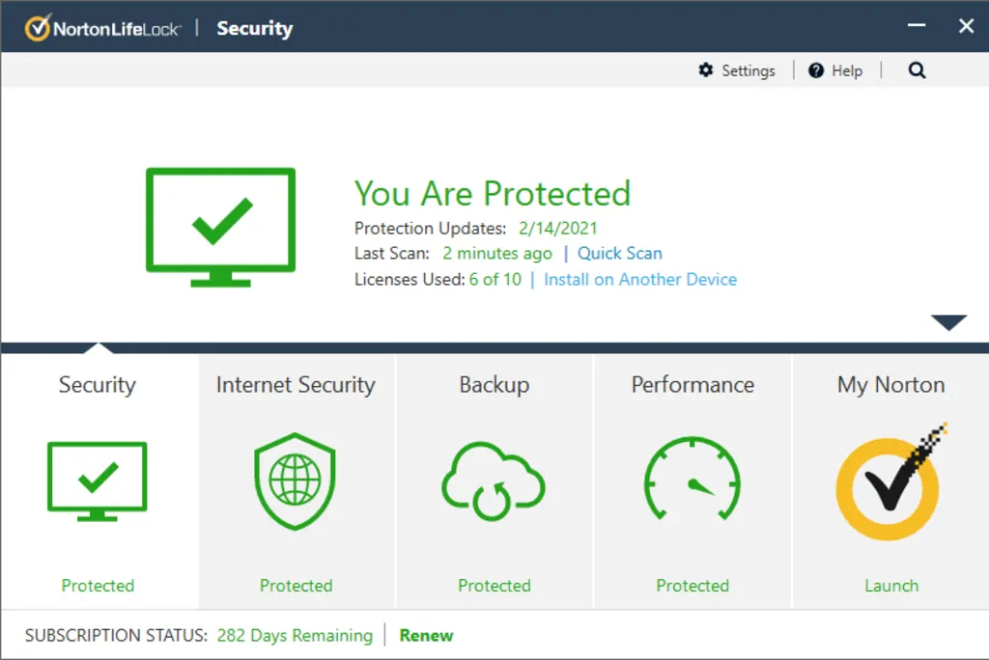
Task: Click the 282 Days Remaining status text
Action: [x=293, y=635]
